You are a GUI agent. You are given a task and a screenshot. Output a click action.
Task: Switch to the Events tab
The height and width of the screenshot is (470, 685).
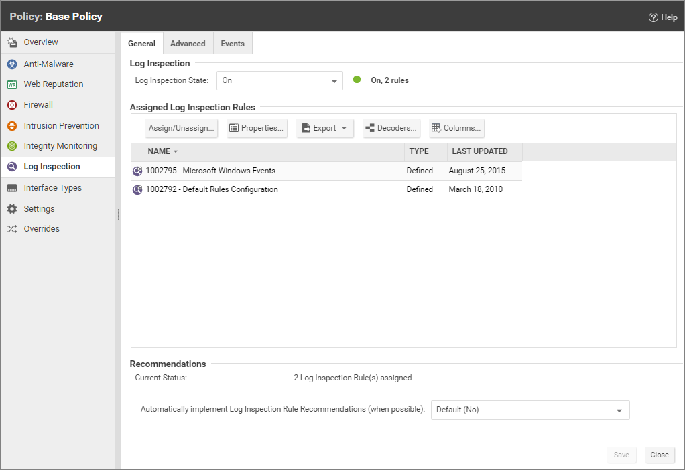(233, 44)
